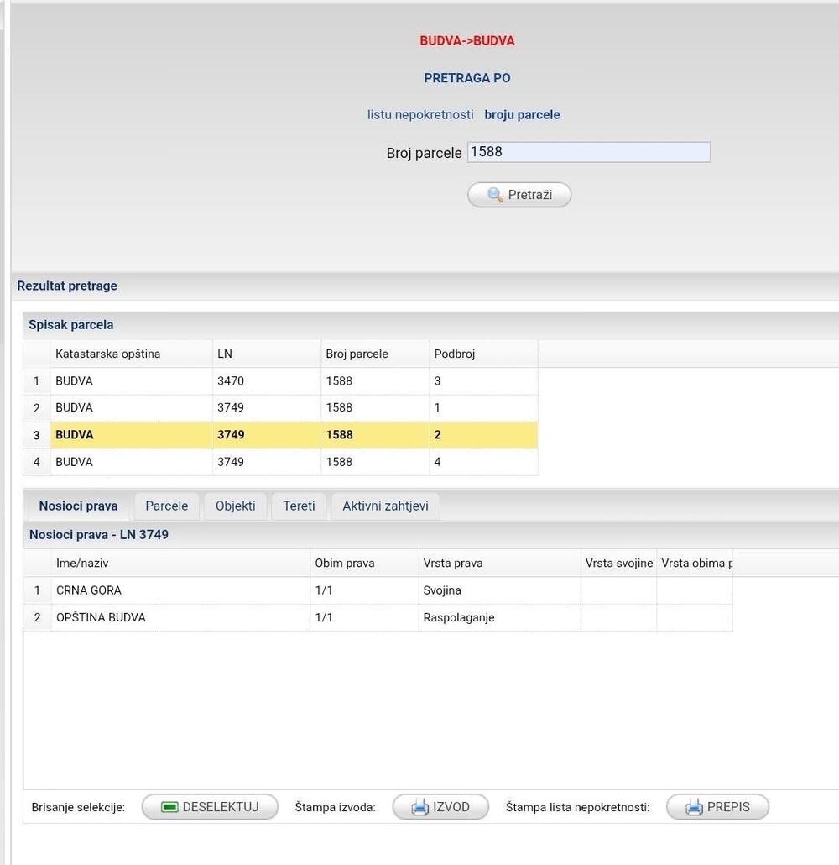
Task: Sort by Katastarska opština column header
Action: point(107,354)
